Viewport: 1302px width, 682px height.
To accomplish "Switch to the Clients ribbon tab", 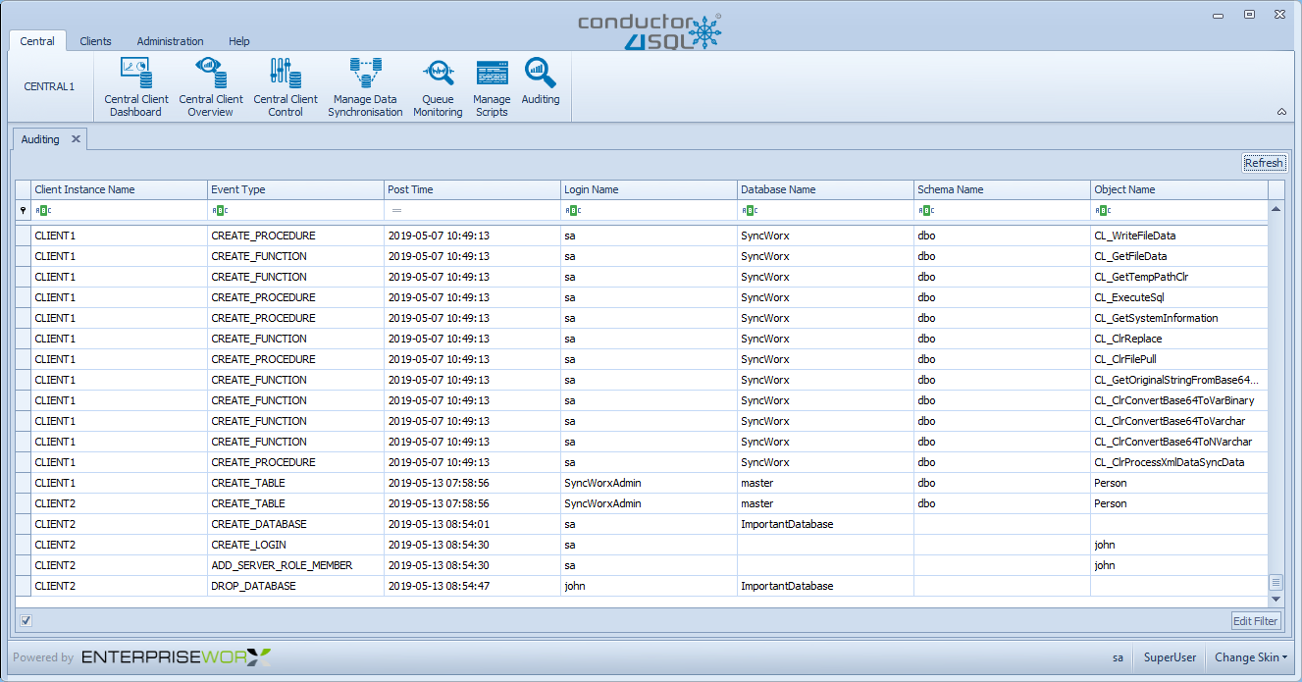I will coord(95,41).
